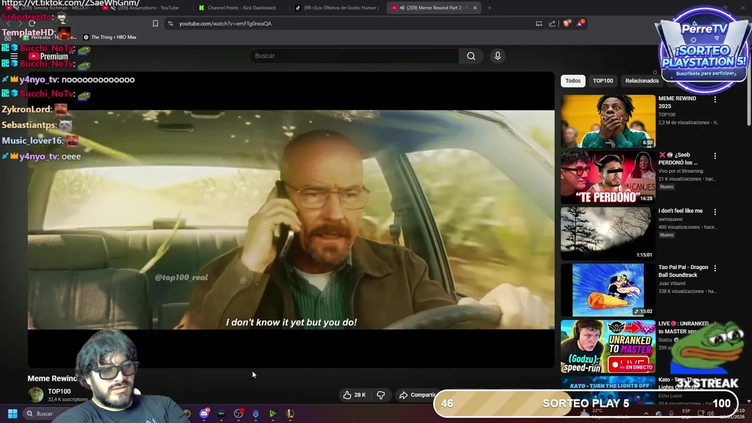752x423 pixels.
Task: Switch to Channel Points - Kick Dashboard tab
Action: pos(241,8)
